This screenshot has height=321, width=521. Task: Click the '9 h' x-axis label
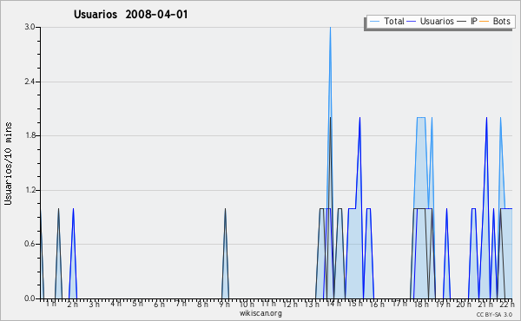[224, 304]
